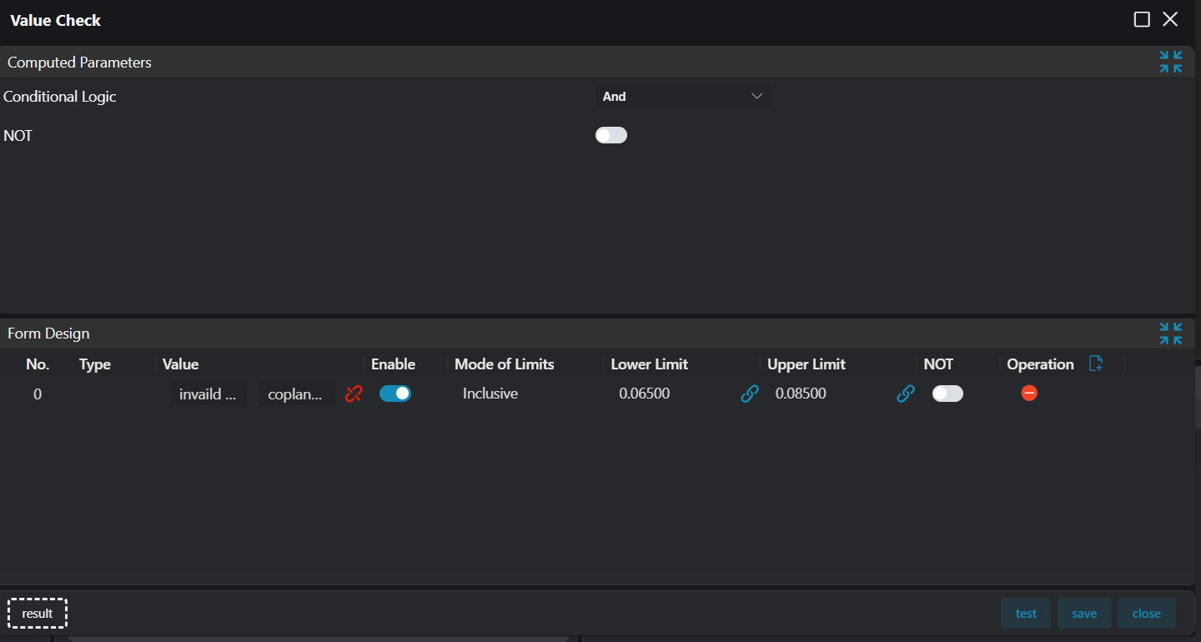This screenshot has width=1201, height=642.
Task: Disable the Enable switch in row 0
Action: click(x=394, y=394)
